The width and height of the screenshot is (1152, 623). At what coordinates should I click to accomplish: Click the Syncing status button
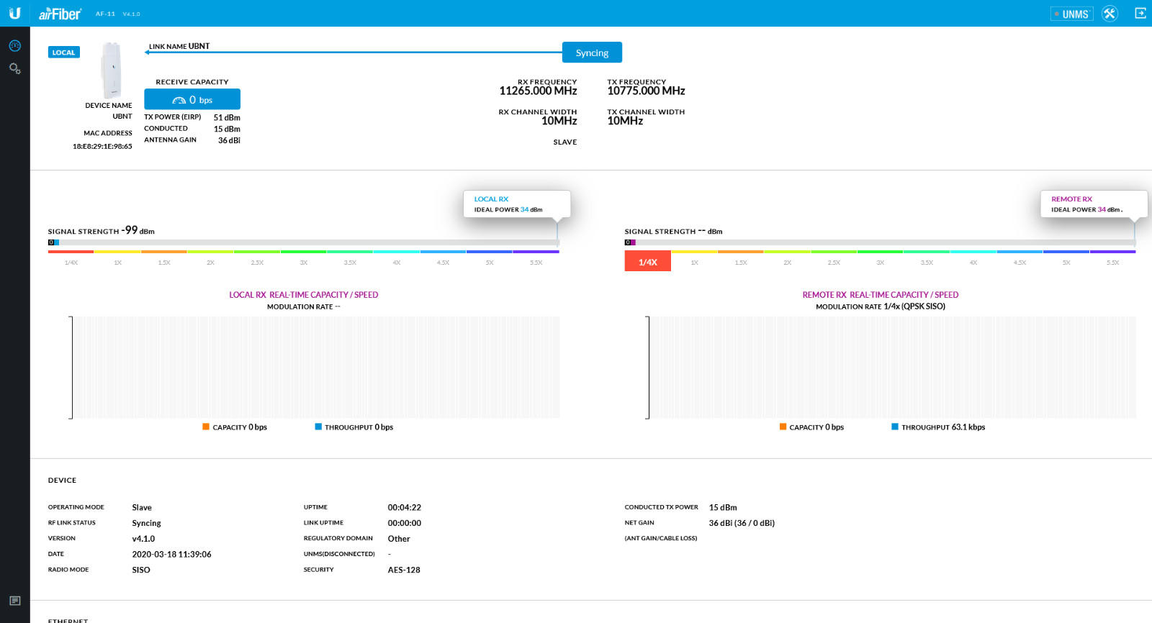coord(592,53)
